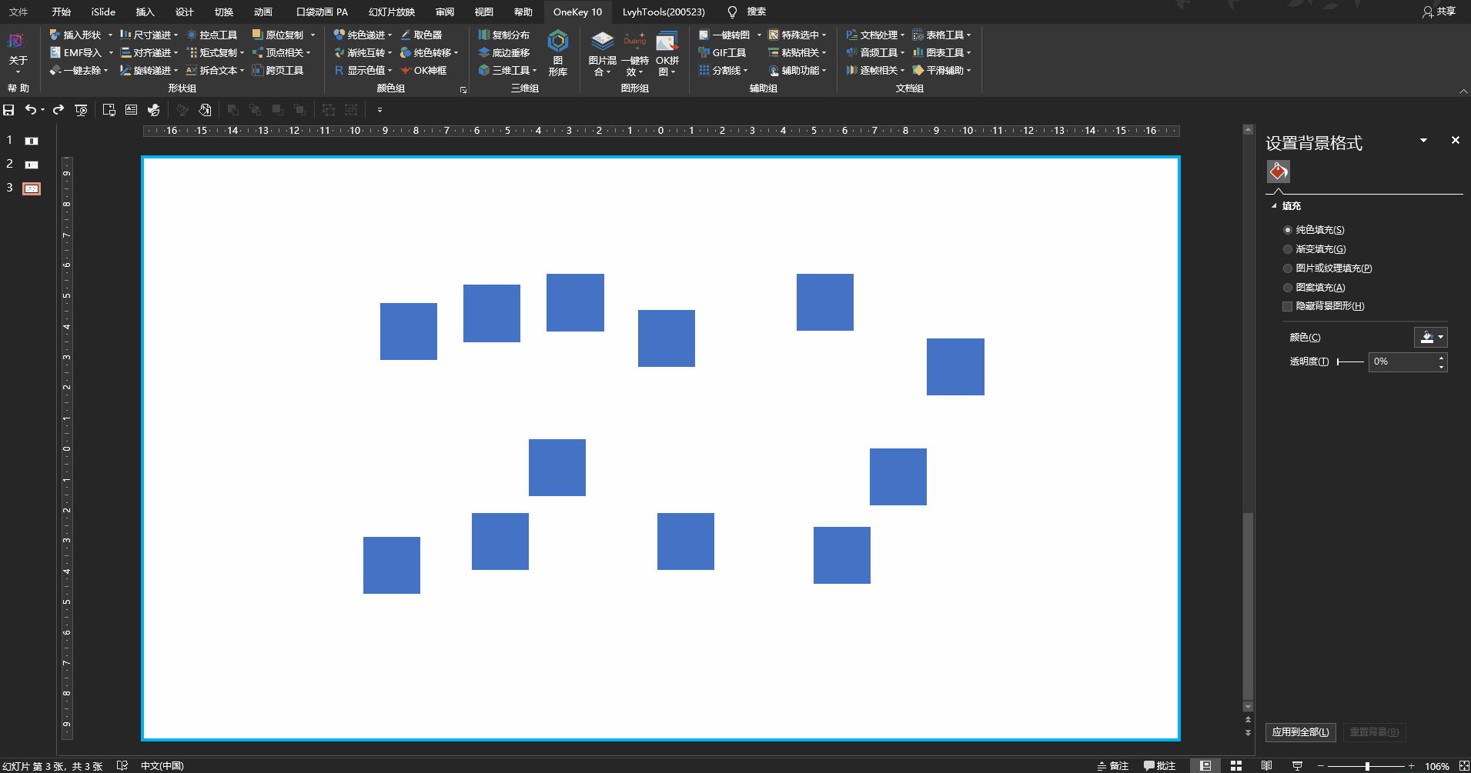Increase transparency with spinner up arrow
This screenshot has width=1471, height=773.
coord(1441,358)
